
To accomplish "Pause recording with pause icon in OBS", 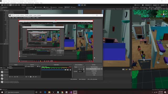I will (102, 69).
